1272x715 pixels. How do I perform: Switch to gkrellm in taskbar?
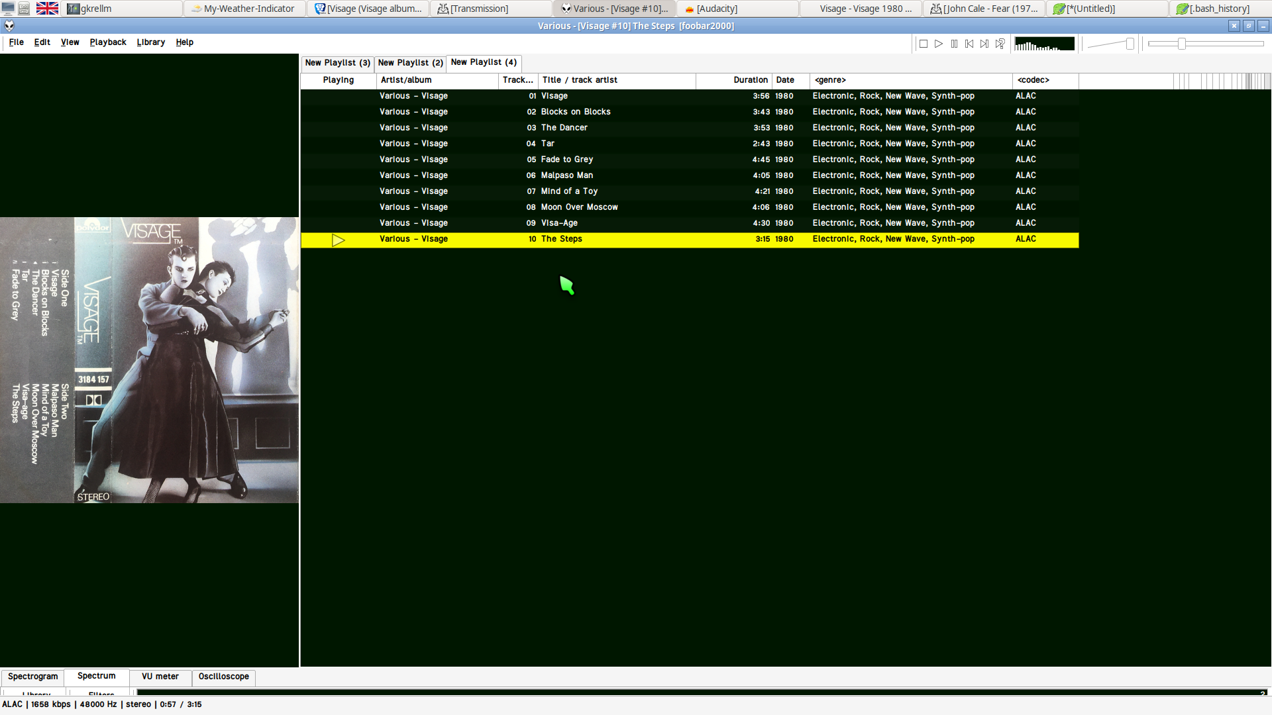tap(123, 9)
